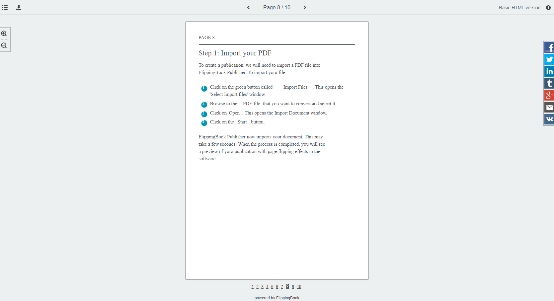Image resolution: width=554 pixels, height=301 pixels.
Task: Click the 'Step 1: Import your PDF' heading
Action: [235, 53]
